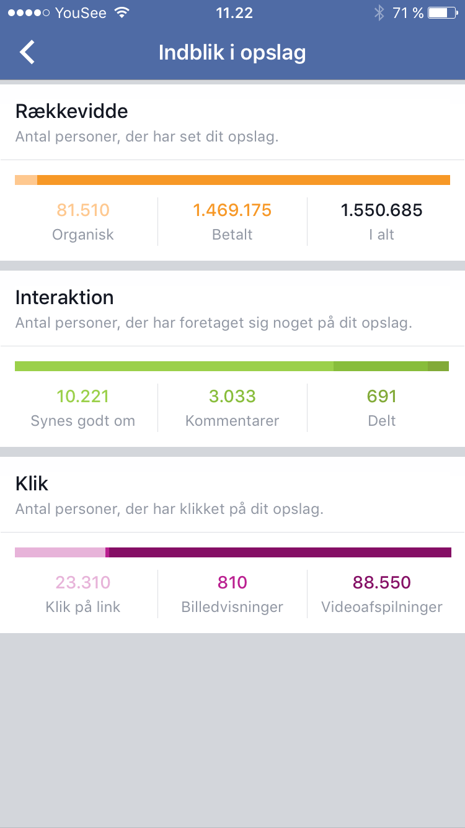465x828 pixels.
Task: Select the Delt count 691
Action: pyautogui.click(x=382, y=396)
